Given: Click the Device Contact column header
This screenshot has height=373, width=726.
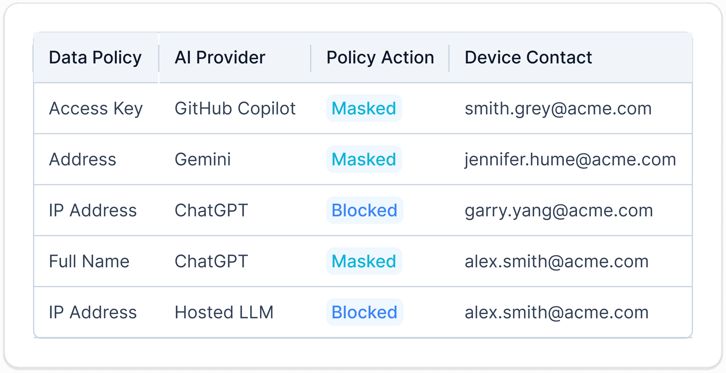Looking at the screenshot, I should coord(528,58).
